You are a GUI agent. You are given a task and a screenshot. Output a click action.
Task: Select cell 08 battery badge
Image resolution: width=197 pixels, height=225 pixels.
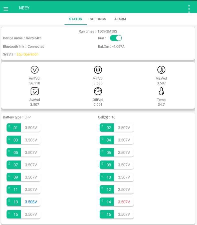point(107,165)
